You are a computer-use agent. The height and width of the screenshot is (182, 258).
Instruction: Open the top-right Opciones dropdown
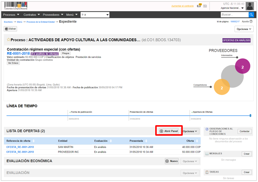click(x=244, y=29)
